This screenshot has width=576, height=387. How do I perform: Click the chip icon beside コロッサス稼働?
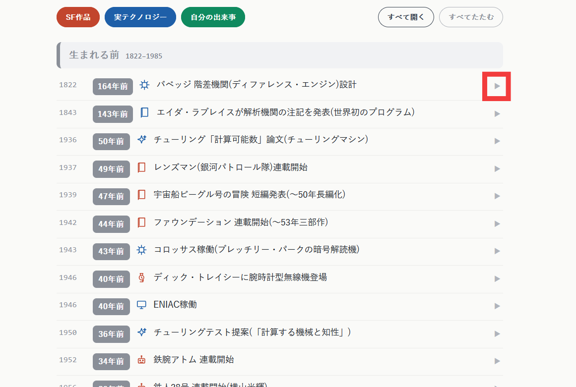click(x=141, y=250)
